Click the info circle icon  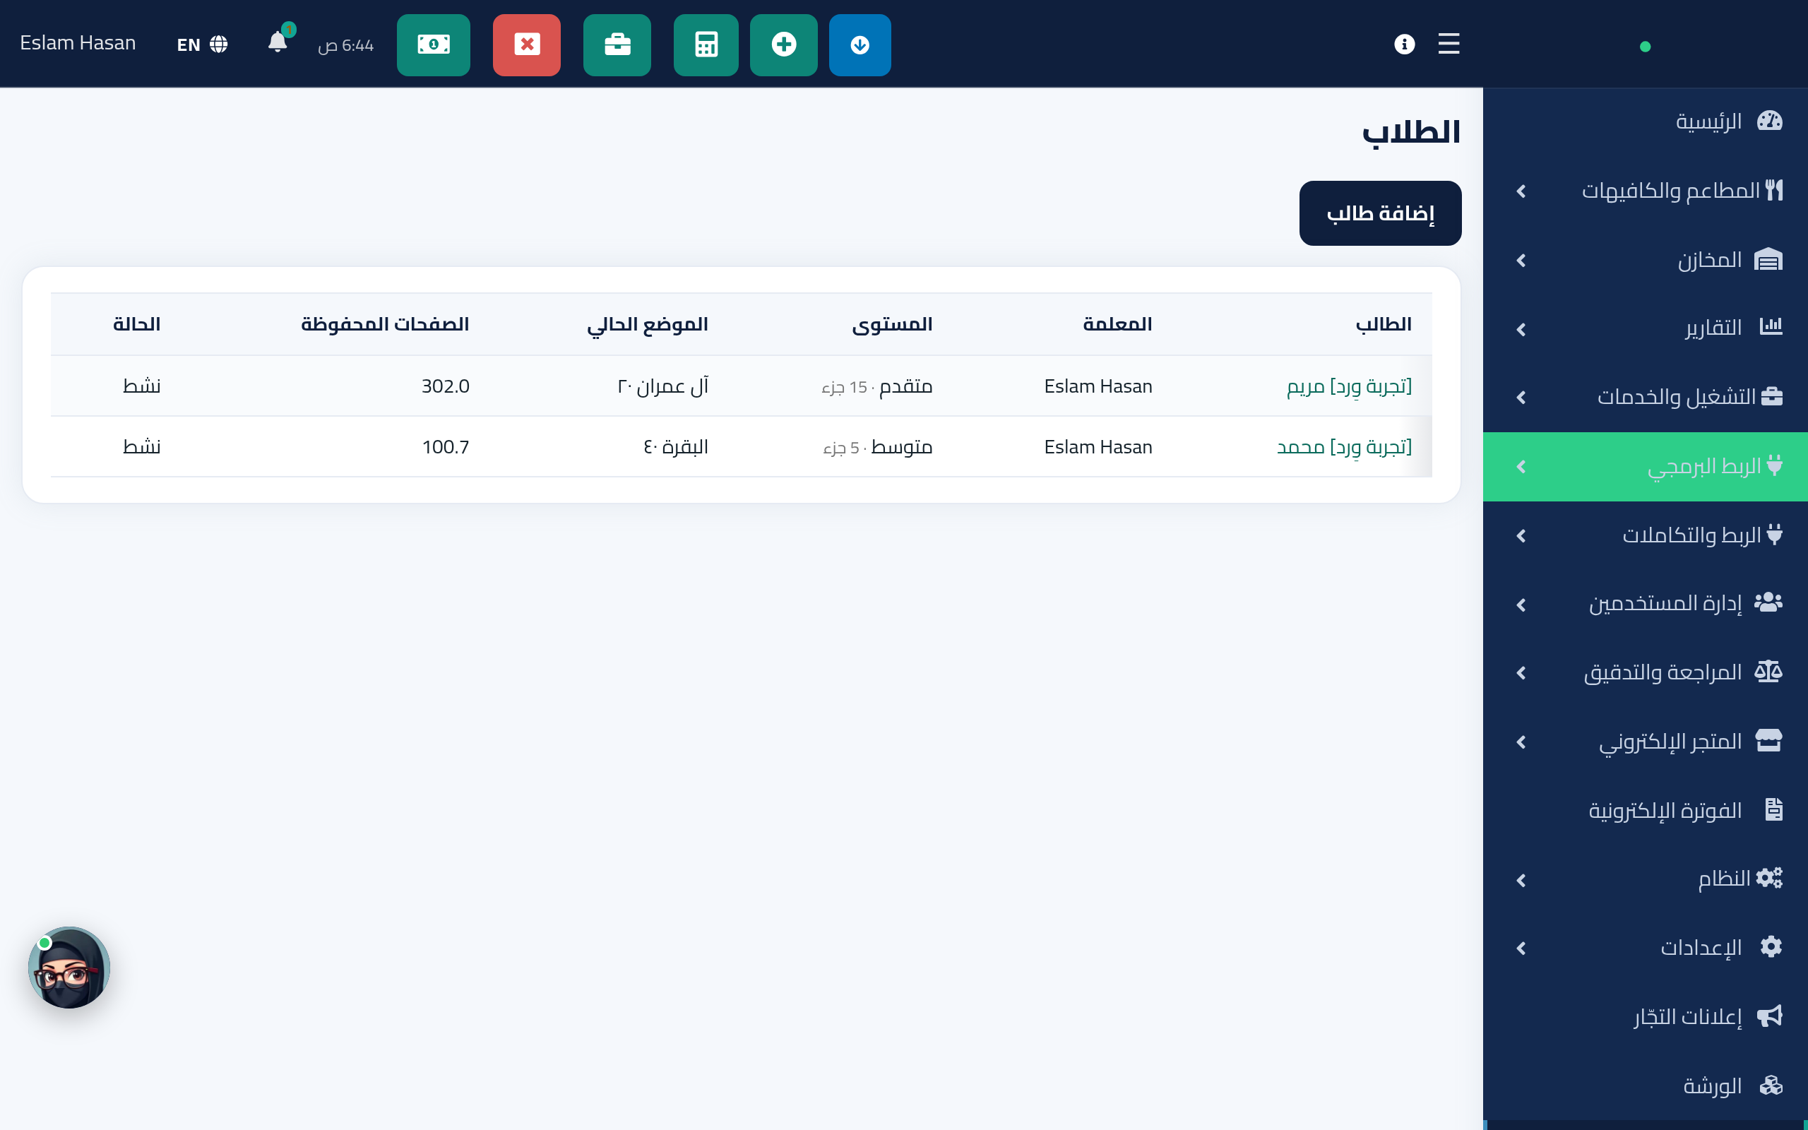[x=1405, y=44]
